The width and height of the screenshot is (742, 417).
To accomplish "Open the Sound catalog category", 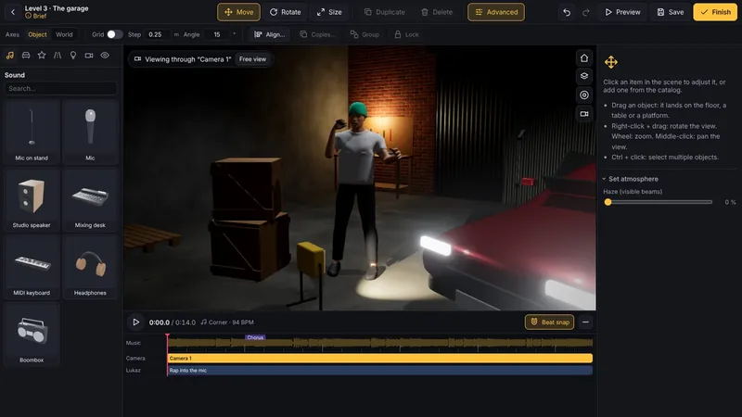I will click(x=10, y=56).
